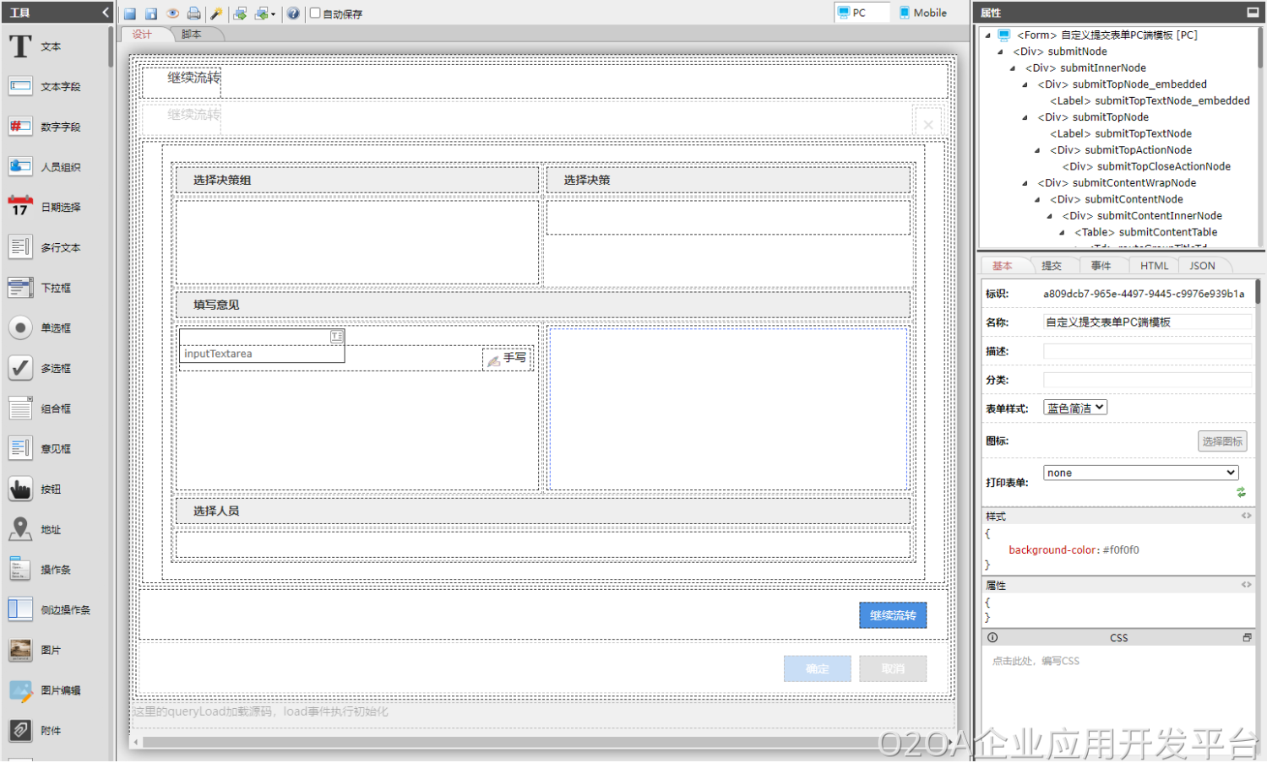
Task: Select the 日期选择 calendar tool
Action: click(44, 207)
